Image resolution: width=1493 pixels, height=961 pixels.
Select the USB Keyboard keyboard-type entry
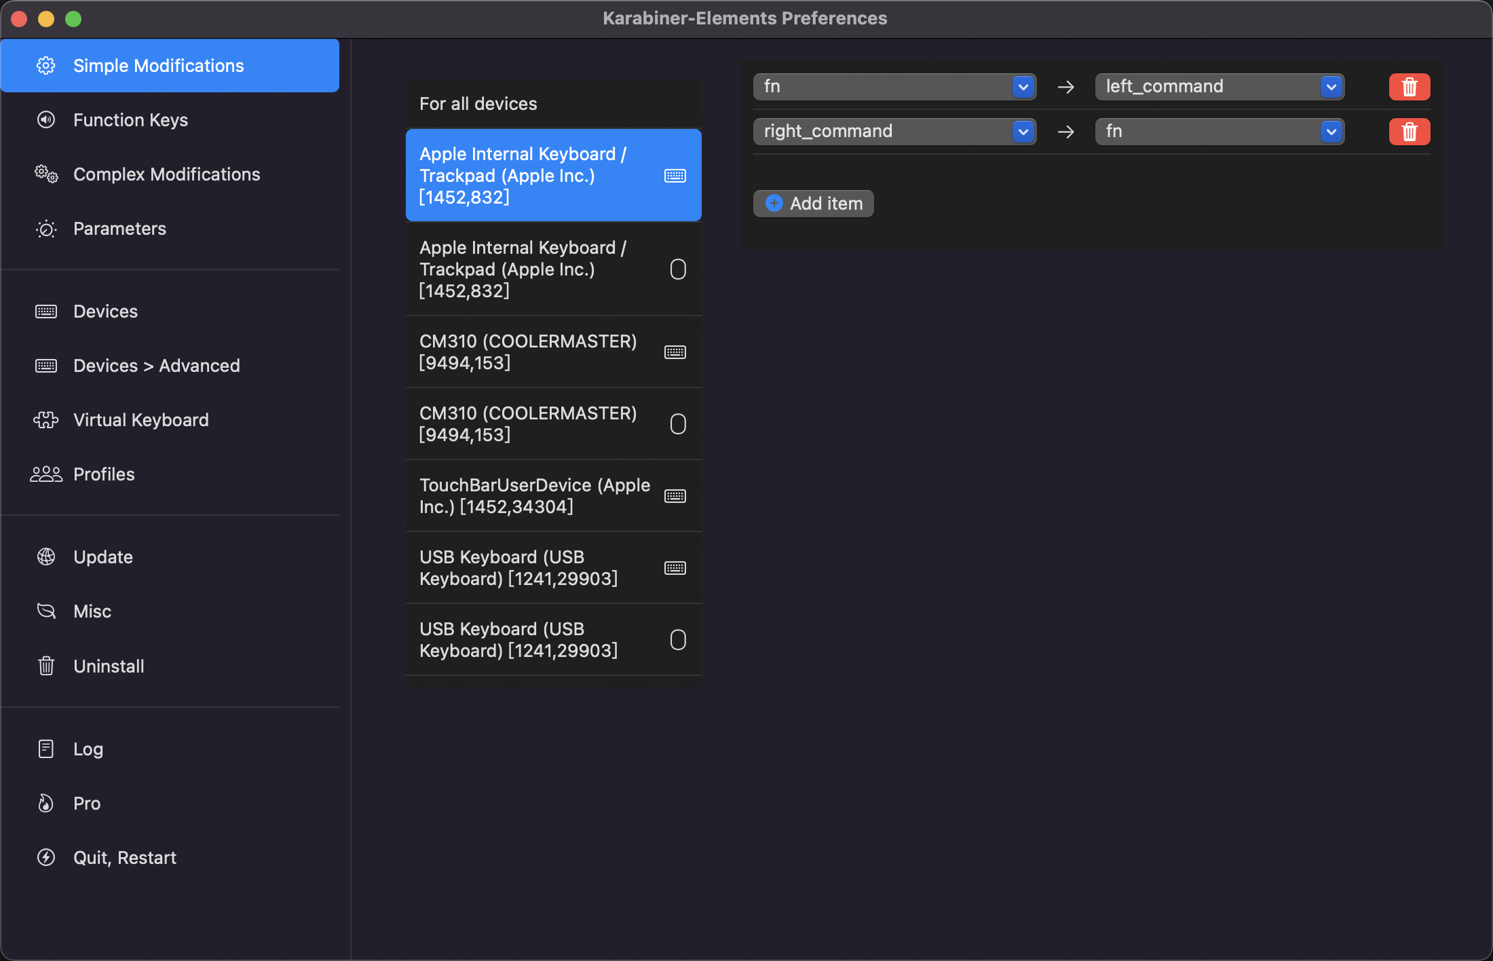pos(554,568)
